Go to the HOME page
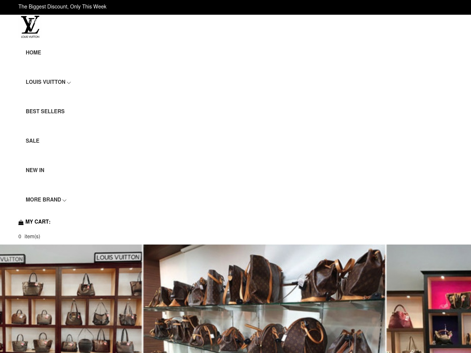This screenshot has width=471, height=353. point(33,53)
